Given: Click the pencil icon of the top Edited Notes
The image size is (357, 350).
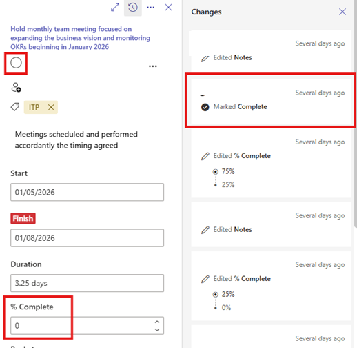Looking at the screenshot, I should click(205, 58).
